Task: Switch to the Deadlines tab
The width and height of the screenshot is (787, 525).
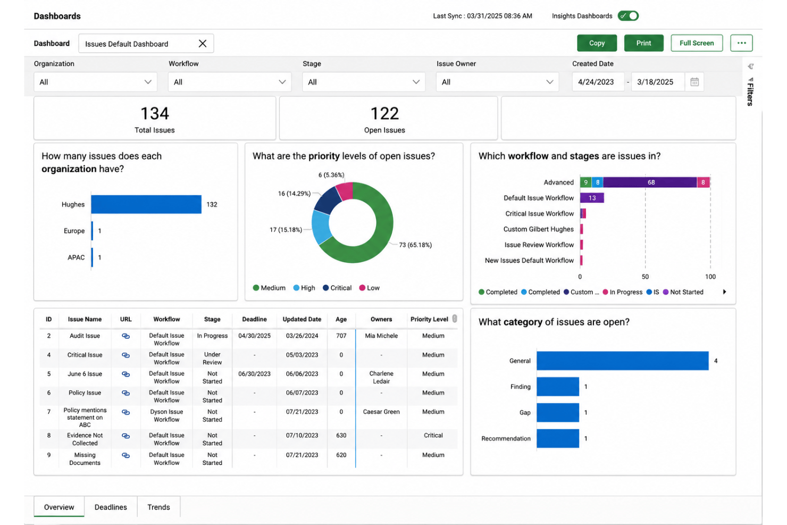Action: (111, 507)
